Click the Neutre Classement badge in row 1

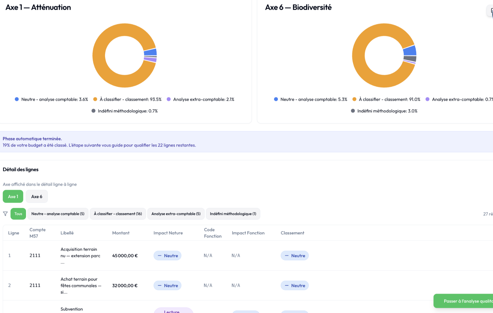[x=295, y=256]
